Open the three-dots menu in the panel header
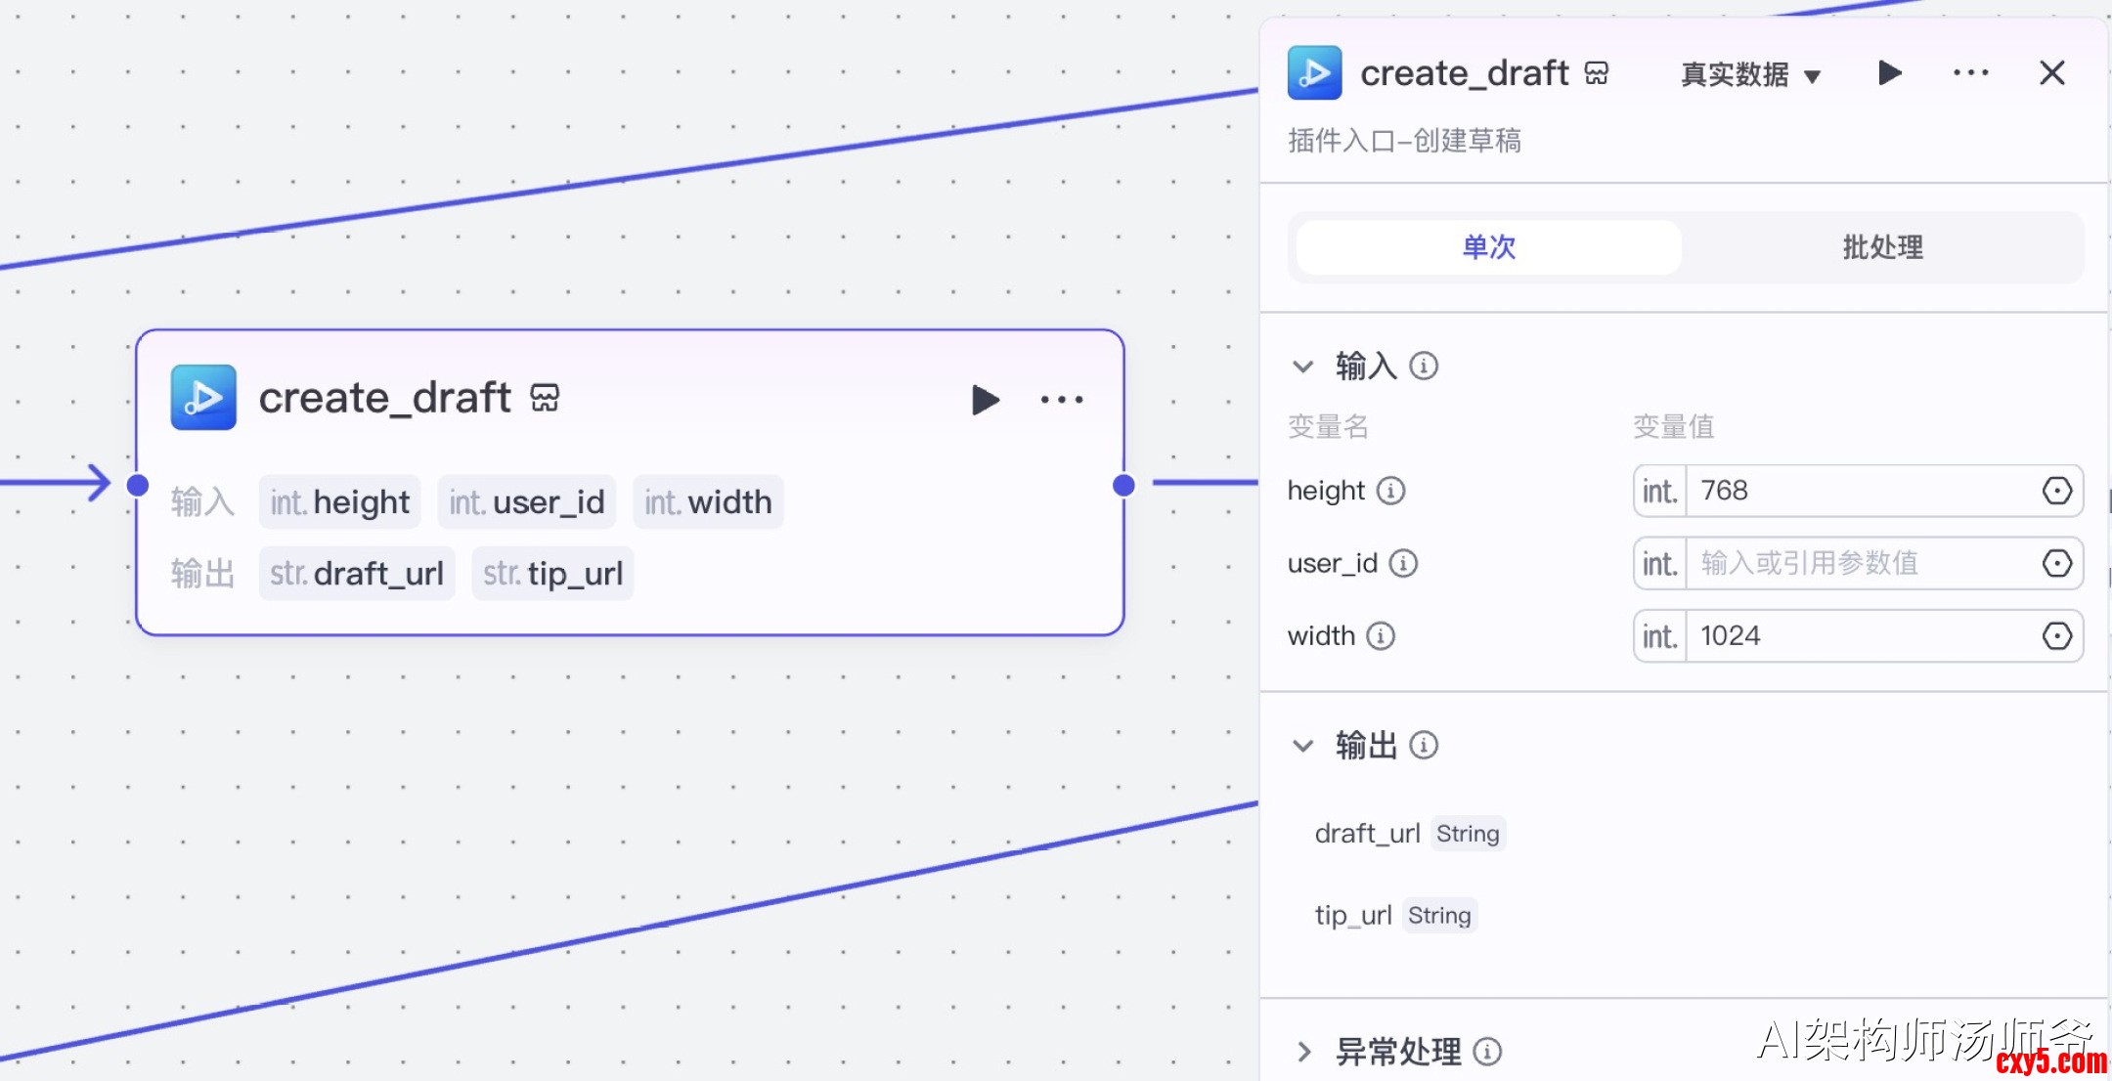The image size is (2112, 1081). coord(1970,73)
